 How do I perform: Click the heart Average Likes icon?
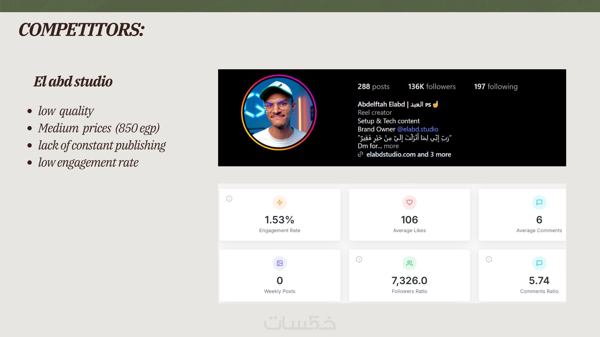coord(409,203)
